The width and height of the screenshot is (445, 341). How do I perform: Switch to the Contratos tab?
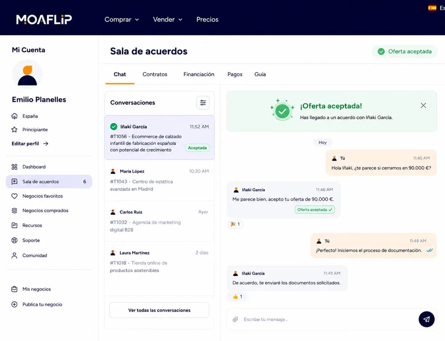pyautogui.click(x=155, y=74)
